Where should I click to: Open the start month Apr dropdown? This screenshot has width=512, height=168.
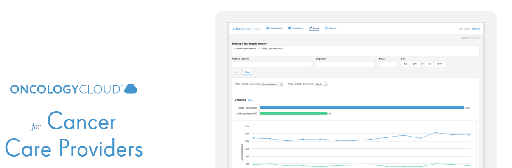point(406,64)
